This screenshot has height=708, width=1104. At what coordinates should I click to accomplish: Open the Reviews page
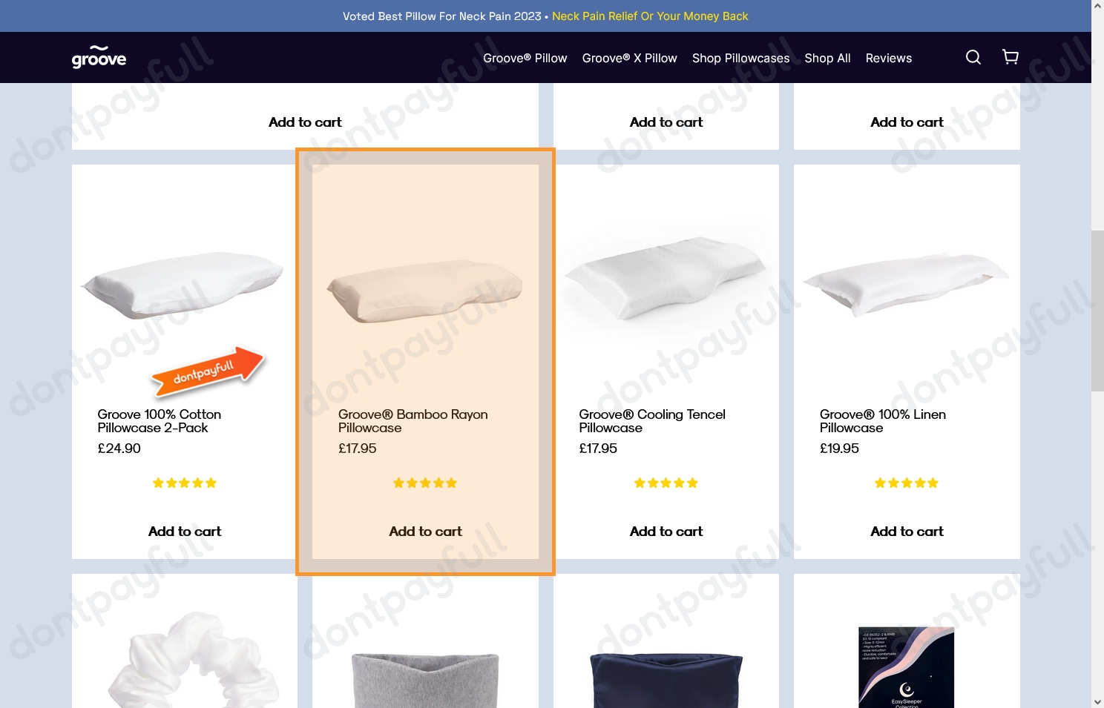point(889,58)
